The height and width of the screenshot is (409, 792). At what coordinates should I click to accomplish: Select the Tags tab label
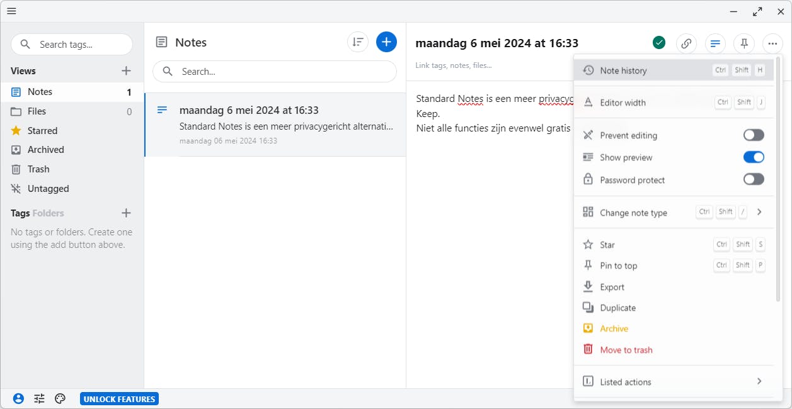click(20, 213)
